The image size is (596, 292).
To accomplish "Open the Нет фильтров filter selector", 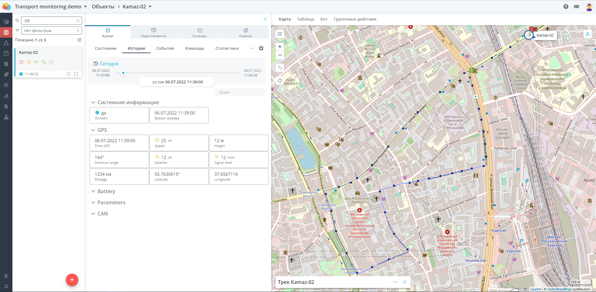I will tap(52, 30).
